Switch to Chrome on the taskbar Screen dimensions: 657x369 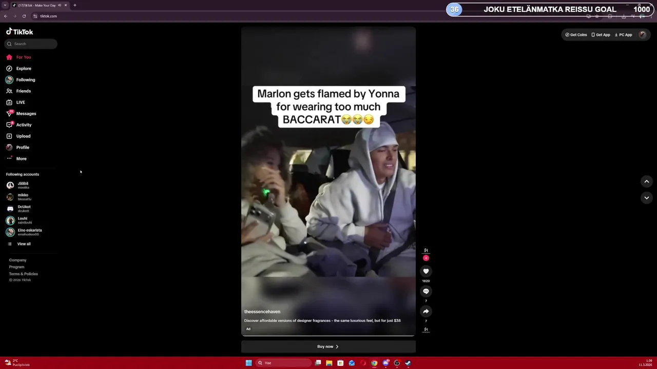tap(374, 363)
